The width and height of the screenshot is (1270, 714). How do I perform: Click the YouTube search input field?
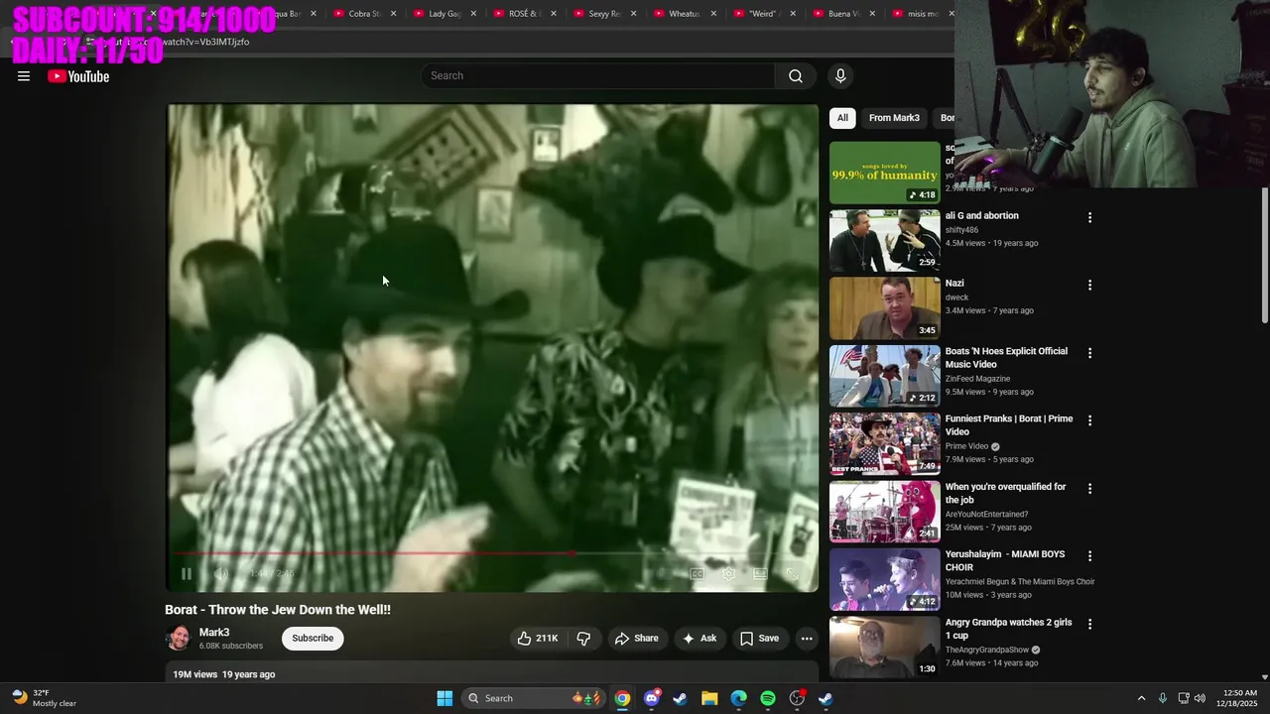tap(598, 76)
